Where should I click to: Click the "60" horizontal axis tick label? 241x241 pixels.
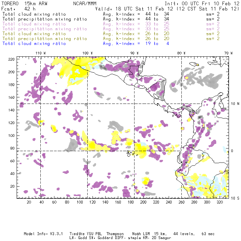(x=54, y=202)
